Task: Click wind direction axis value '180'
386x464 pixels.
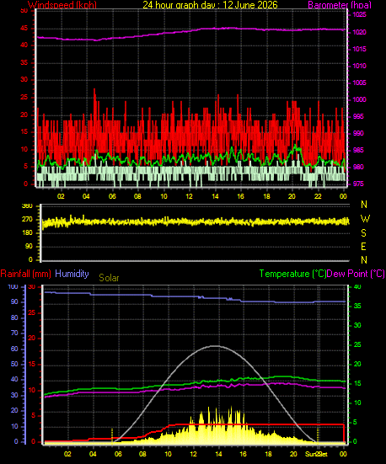Action: pyautogui.click(x=27, y=233)
